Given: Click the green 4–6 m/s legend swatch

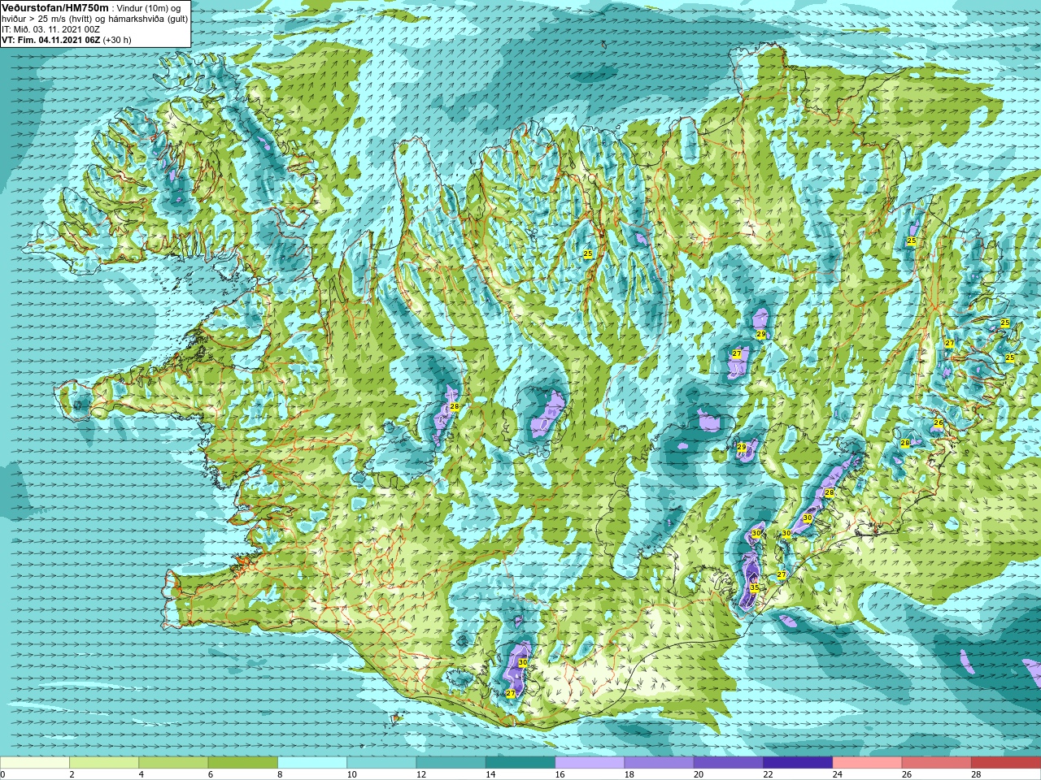Looking at the screenshot, I should 173,763.
